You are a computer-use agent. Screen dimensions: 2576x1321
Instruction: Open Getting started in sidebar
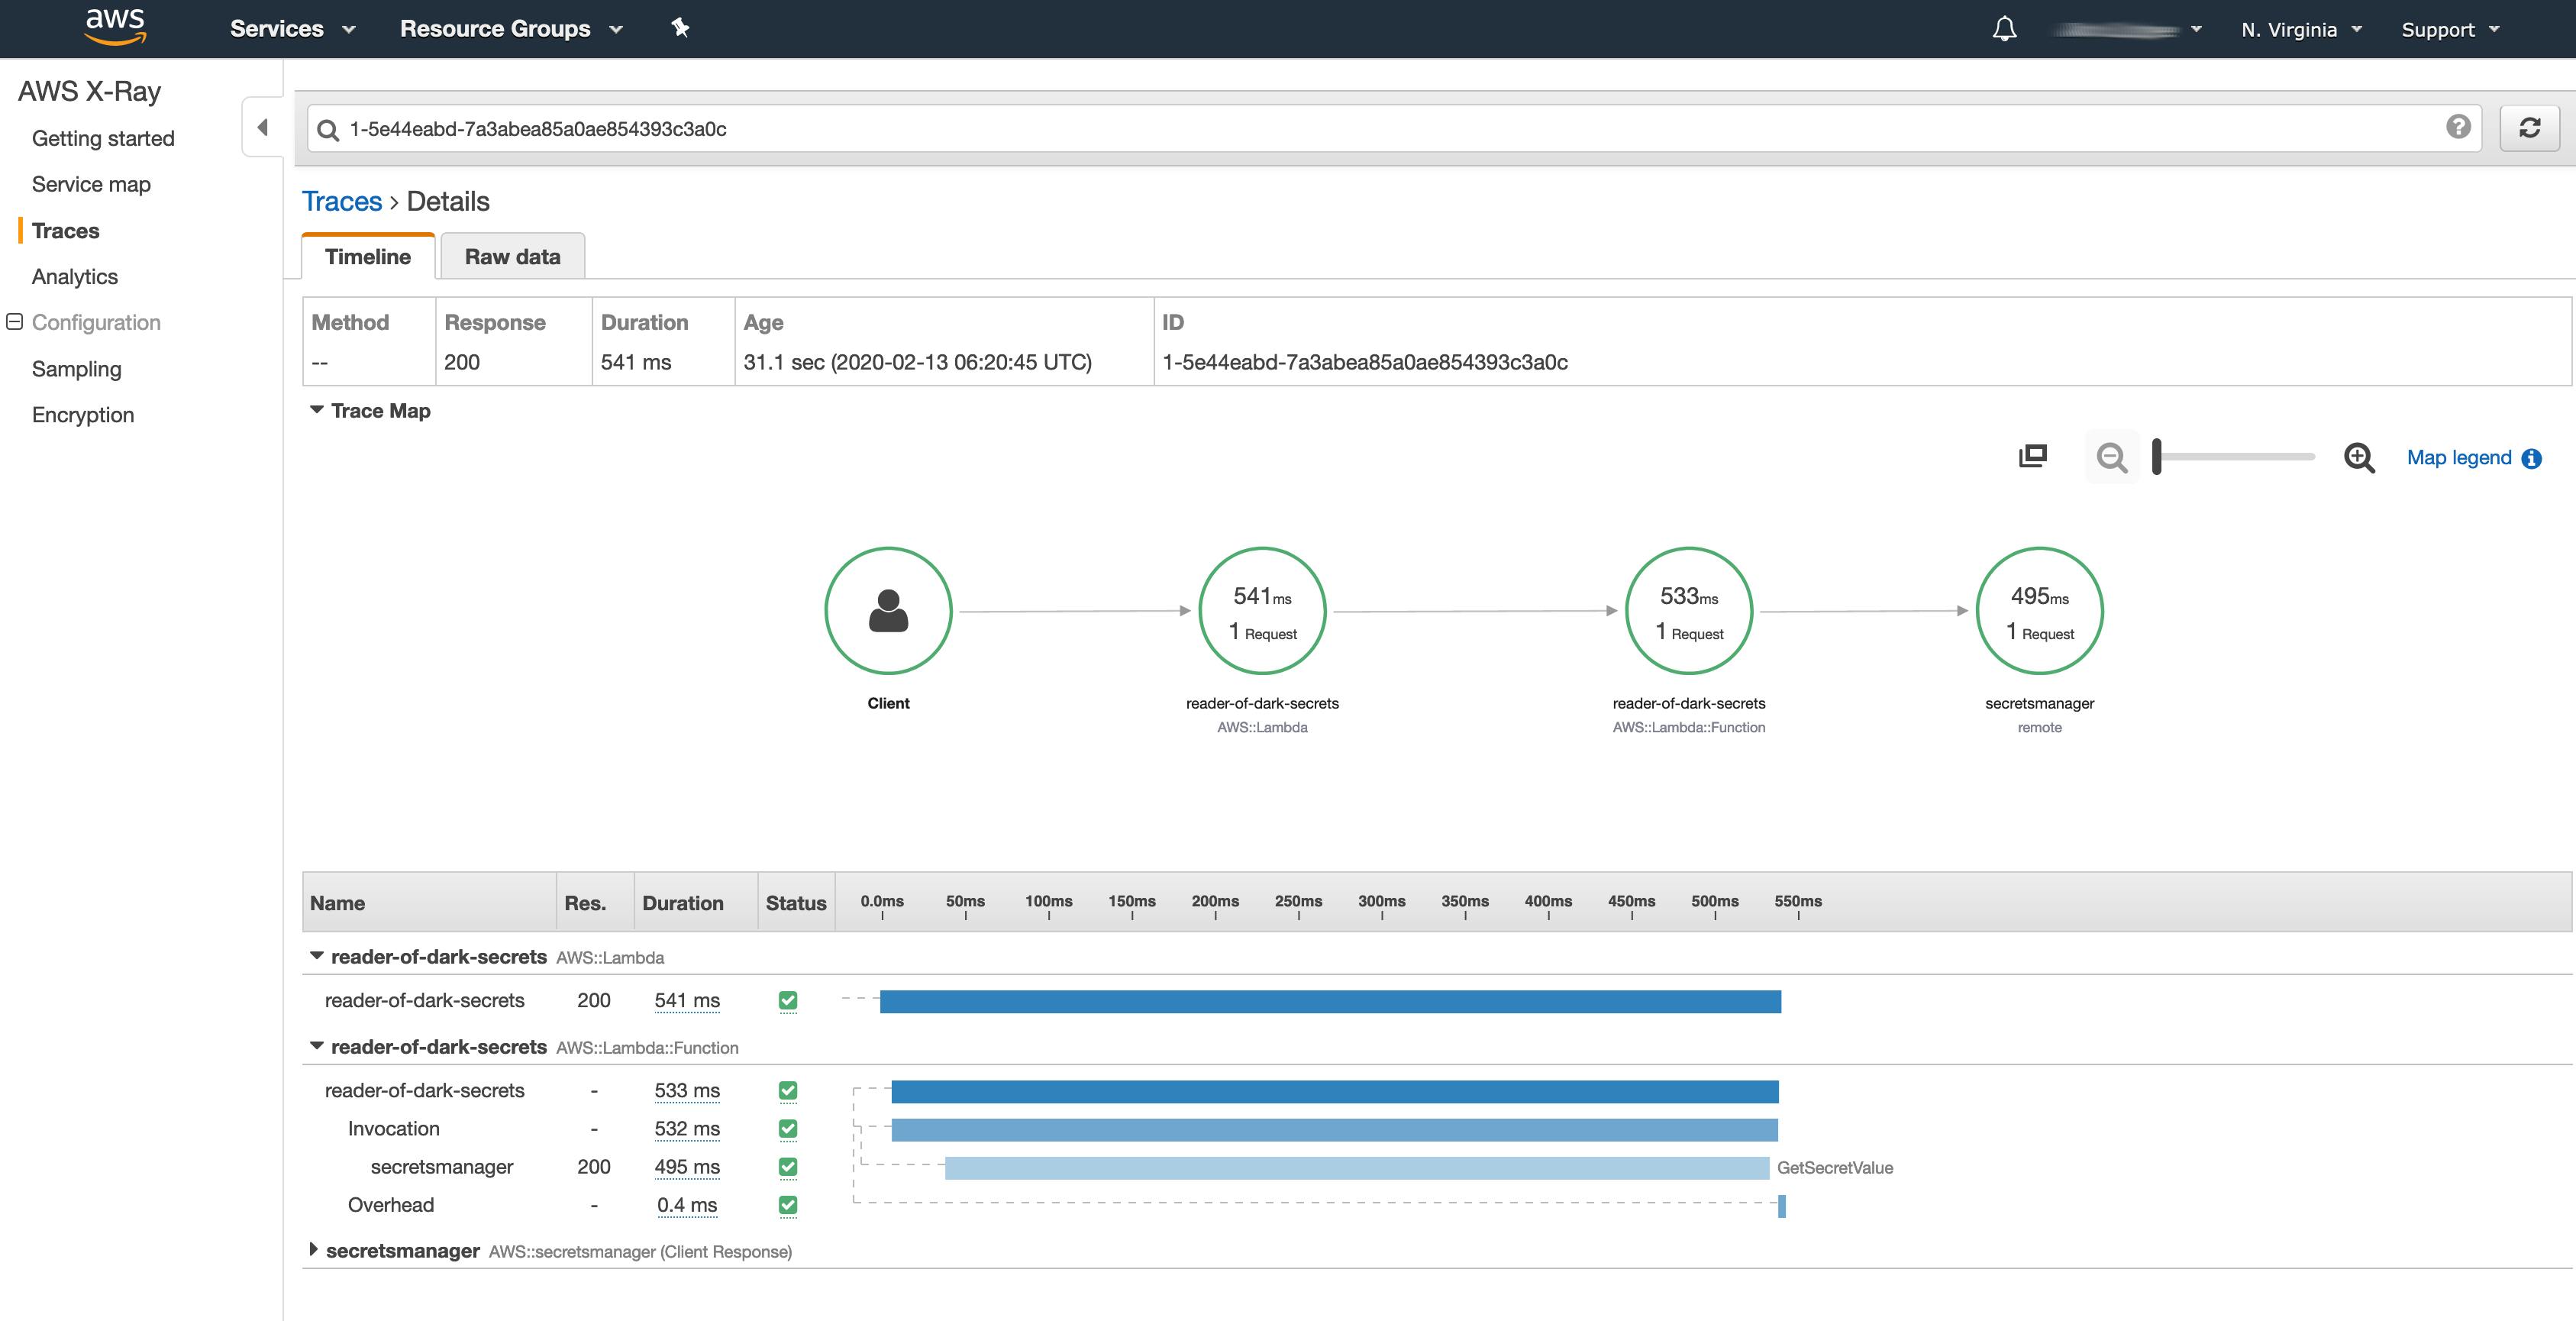point(103,138)
